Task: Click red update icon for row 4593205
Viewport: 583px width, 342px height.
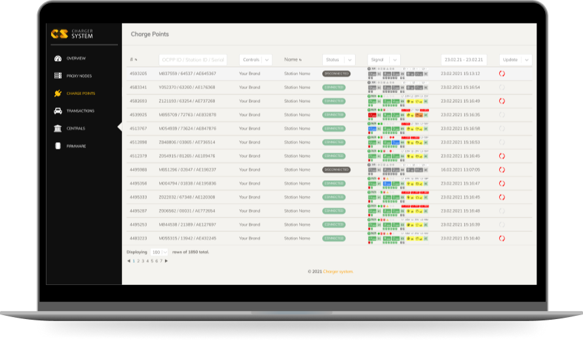Action: (x=502, y=74)
